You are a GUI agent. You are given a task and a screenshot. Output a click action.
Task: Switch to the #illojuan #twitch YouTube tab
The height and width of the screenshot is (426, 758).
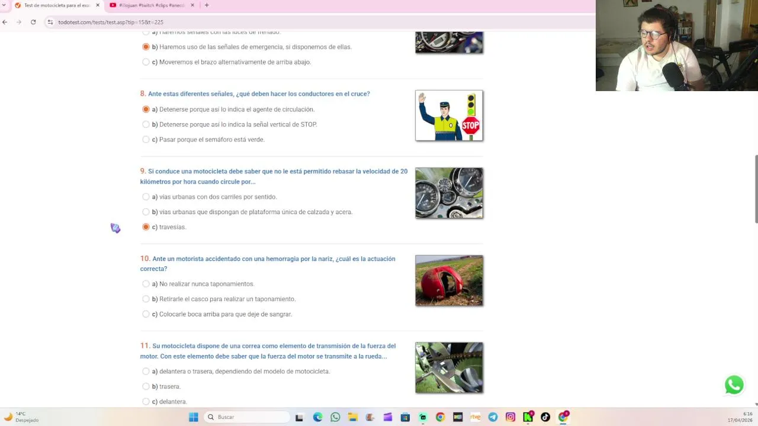pos(152,5)
